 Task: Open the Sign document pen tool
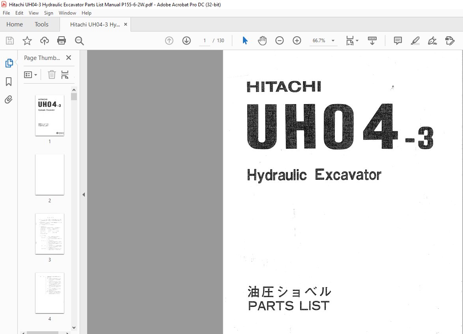tap(432, 41)
